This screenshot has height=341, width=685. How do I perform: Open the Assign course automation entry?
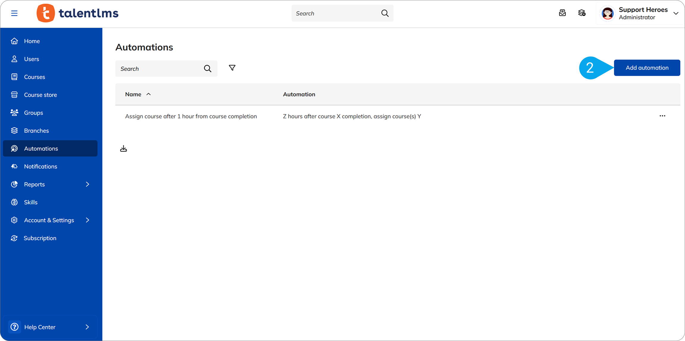[x=191, y=116]
